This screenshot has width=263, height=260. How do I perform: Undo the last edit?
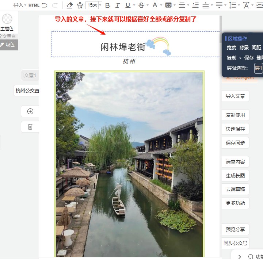45,5
